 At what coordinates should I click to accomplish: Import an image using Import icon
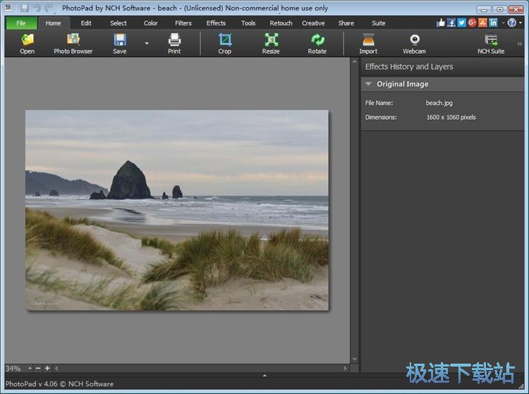[368, 42]
